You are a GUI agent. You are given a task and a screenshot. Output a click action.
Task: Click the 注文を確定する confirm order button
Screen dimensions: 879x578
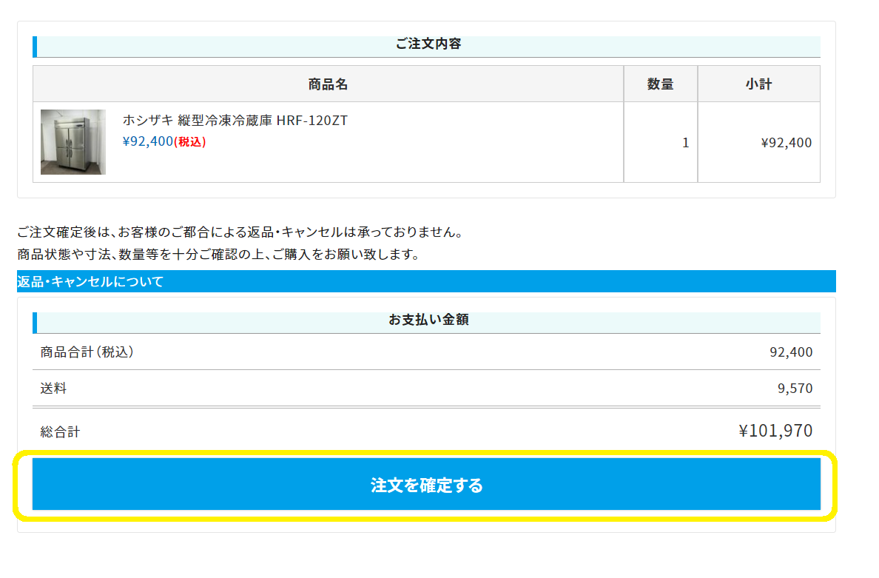pyautogui.click(x=426, y=485)
